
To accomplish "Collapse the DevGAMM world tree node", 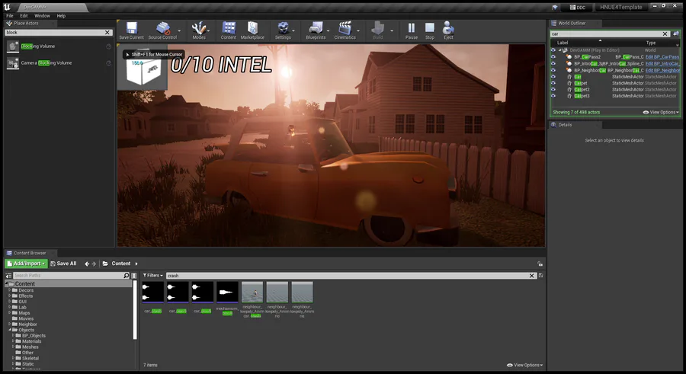I will click(559, 50).
